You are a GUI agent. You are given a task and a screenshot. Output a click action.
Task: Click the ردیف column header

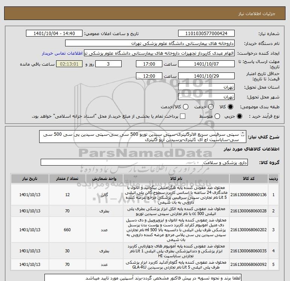tap(273, 178)
